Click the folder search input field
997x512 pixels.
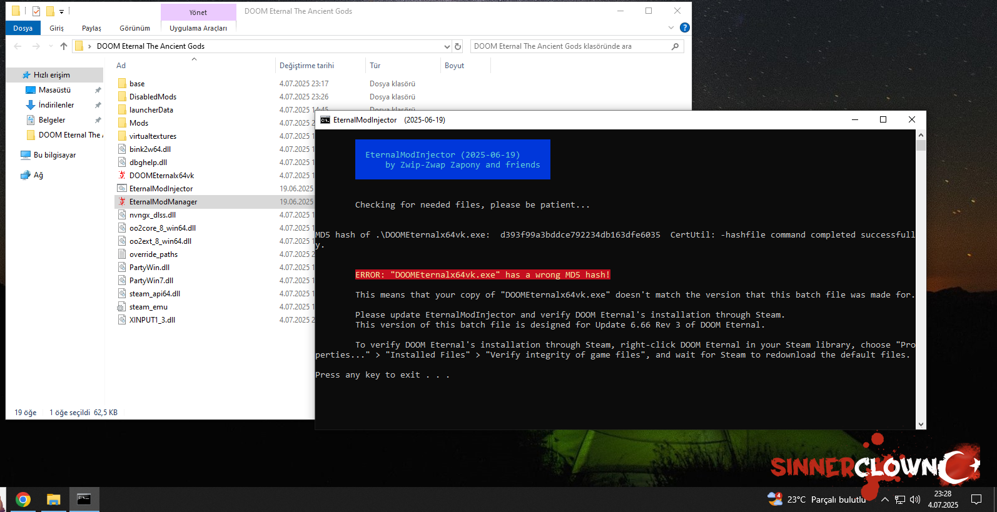[x=569, y=46]
